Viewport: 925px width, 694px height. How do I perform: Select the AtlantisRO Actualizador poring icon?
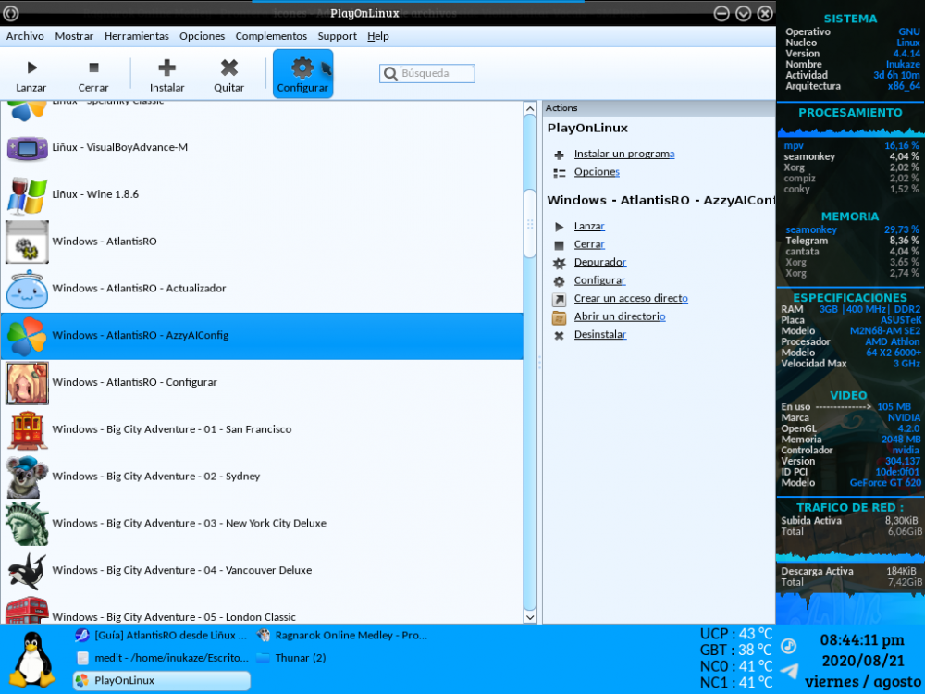click(x=27, y=289)
